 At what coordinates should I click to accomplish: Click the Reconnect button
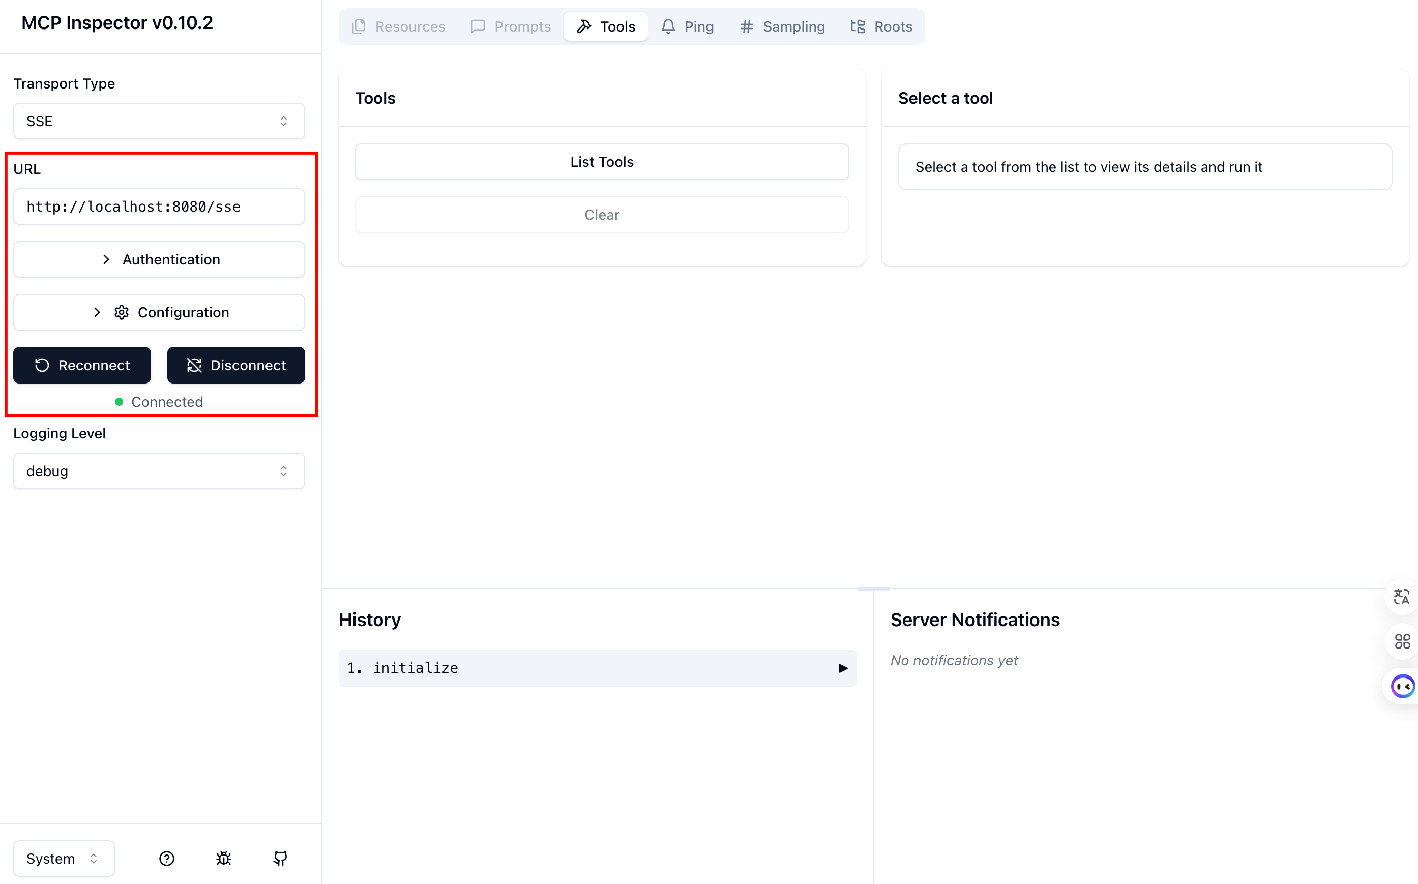click(x=82, y=365)
